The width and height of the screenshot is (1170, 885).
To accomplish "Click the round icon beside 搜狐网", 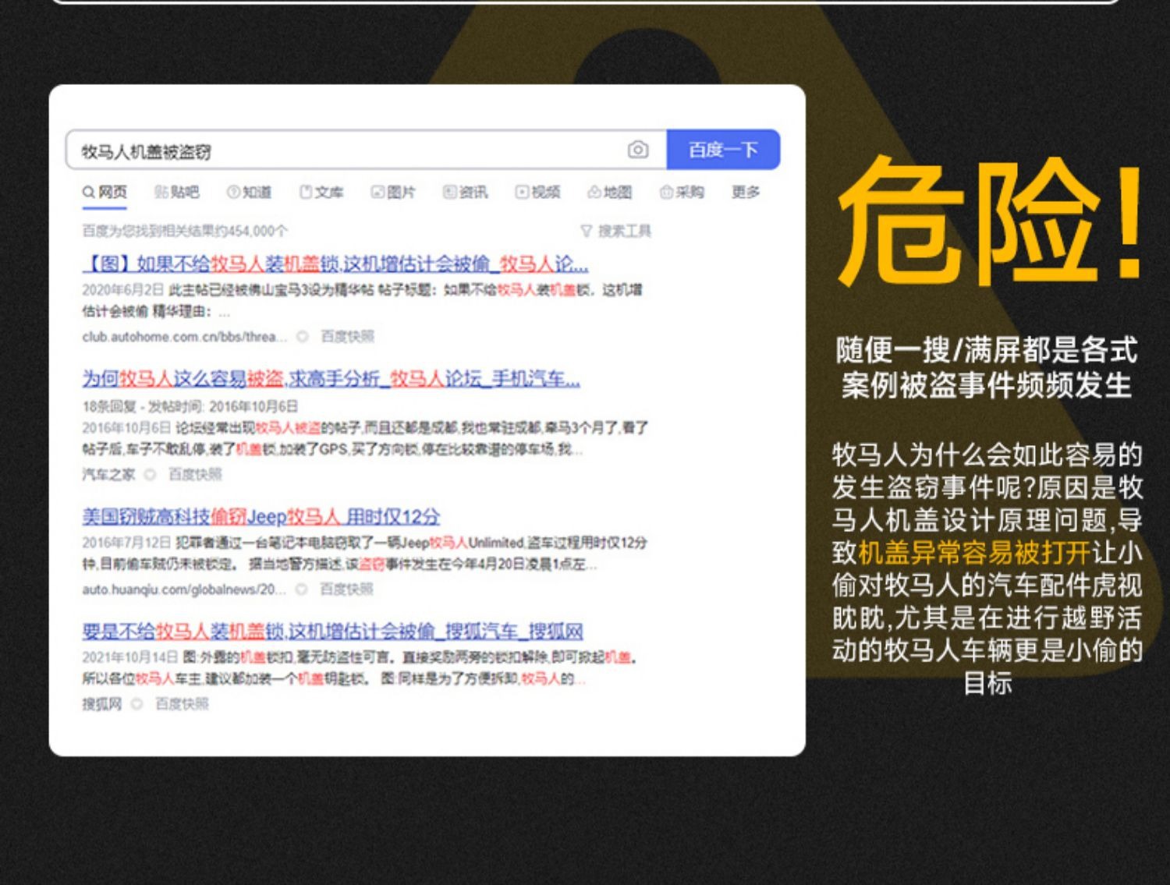I will pos(136,704).
